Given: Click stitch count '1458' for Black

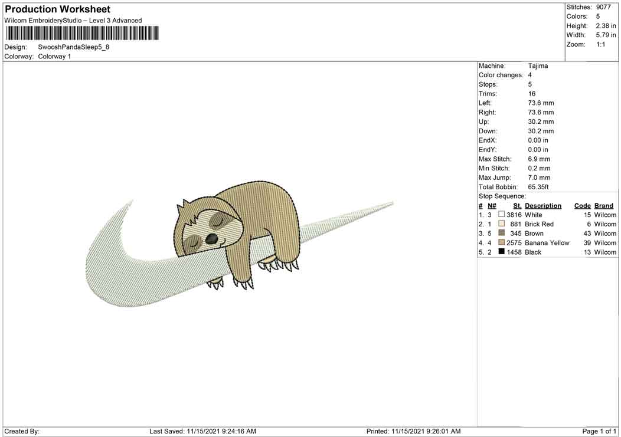Looking at the screenshot, I should (x=514, y=252).
